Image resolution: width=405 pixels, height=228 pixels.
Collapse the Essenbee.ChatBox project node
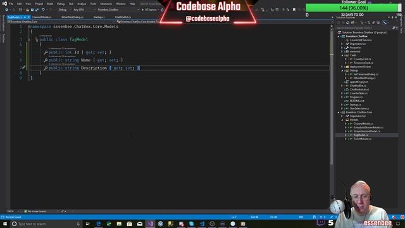click(339, 37)
